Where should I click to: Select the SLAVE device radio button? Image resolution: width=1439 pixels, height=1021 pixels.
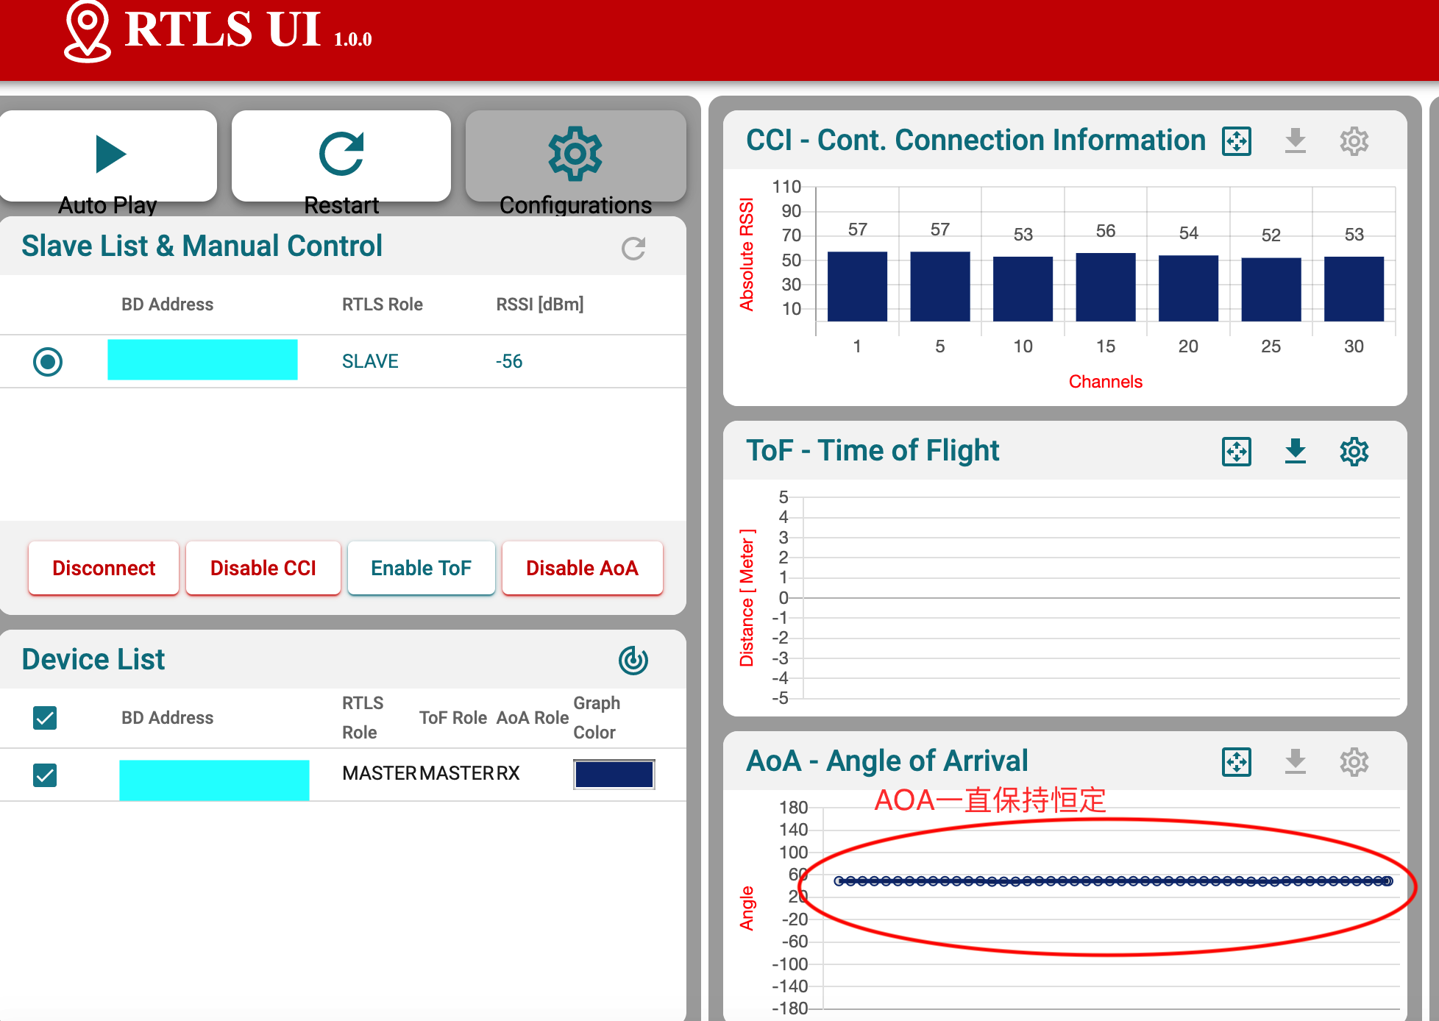tap(48, 361)
